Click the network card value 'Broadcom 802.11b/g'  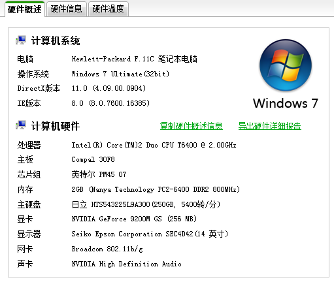(x=107, y=249)
